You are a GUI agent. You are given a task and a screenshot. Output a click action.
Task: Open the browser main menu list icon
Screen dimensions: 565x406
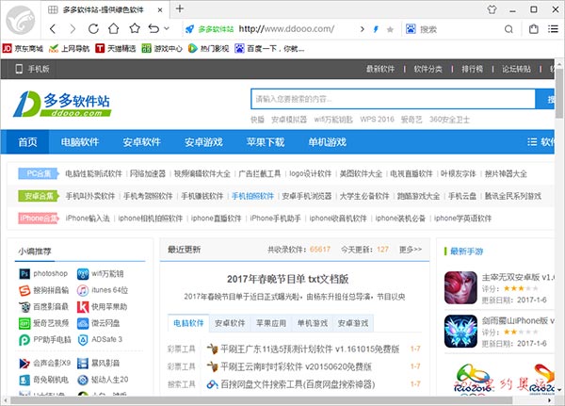[x=553, y=29]
